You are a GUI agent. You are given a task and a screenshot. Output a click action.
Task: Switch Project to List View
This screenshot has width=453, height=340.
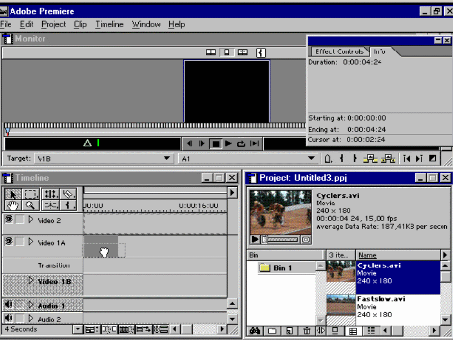click(x=371, y=331)
